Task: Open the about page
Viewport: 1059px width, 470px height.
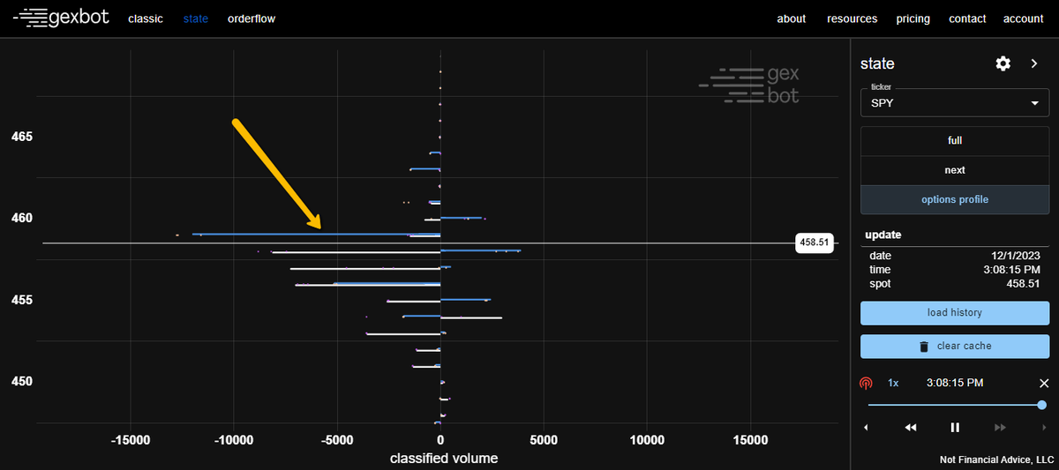Action: tap(792, 19)
